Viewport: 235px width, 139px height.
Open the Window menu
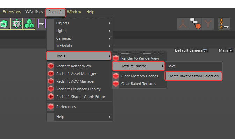coord(74,12)
